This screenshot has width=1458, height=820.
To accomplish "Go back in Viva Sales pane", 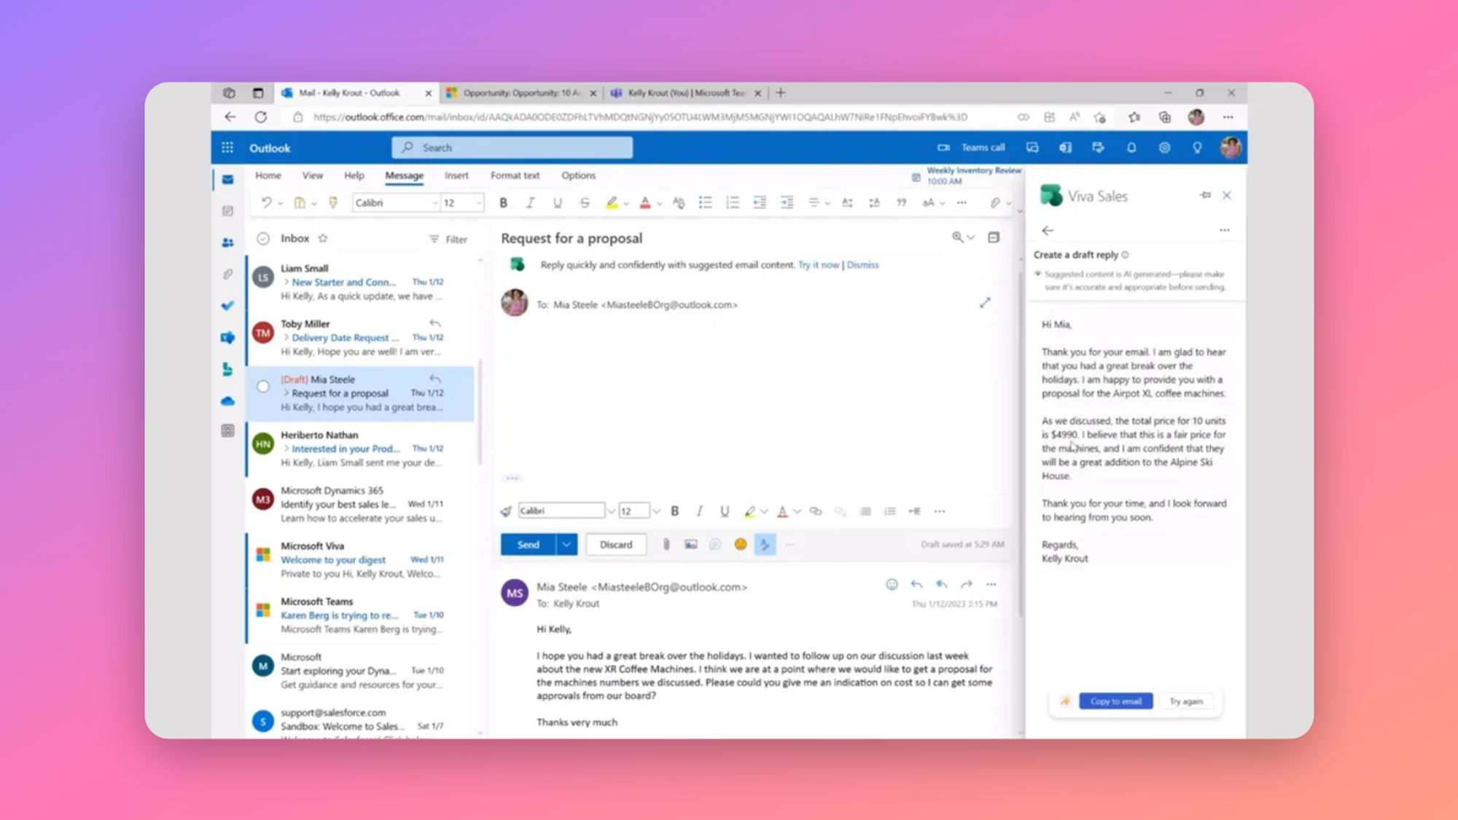I will pyautogui.click(x=1048, y=231).
